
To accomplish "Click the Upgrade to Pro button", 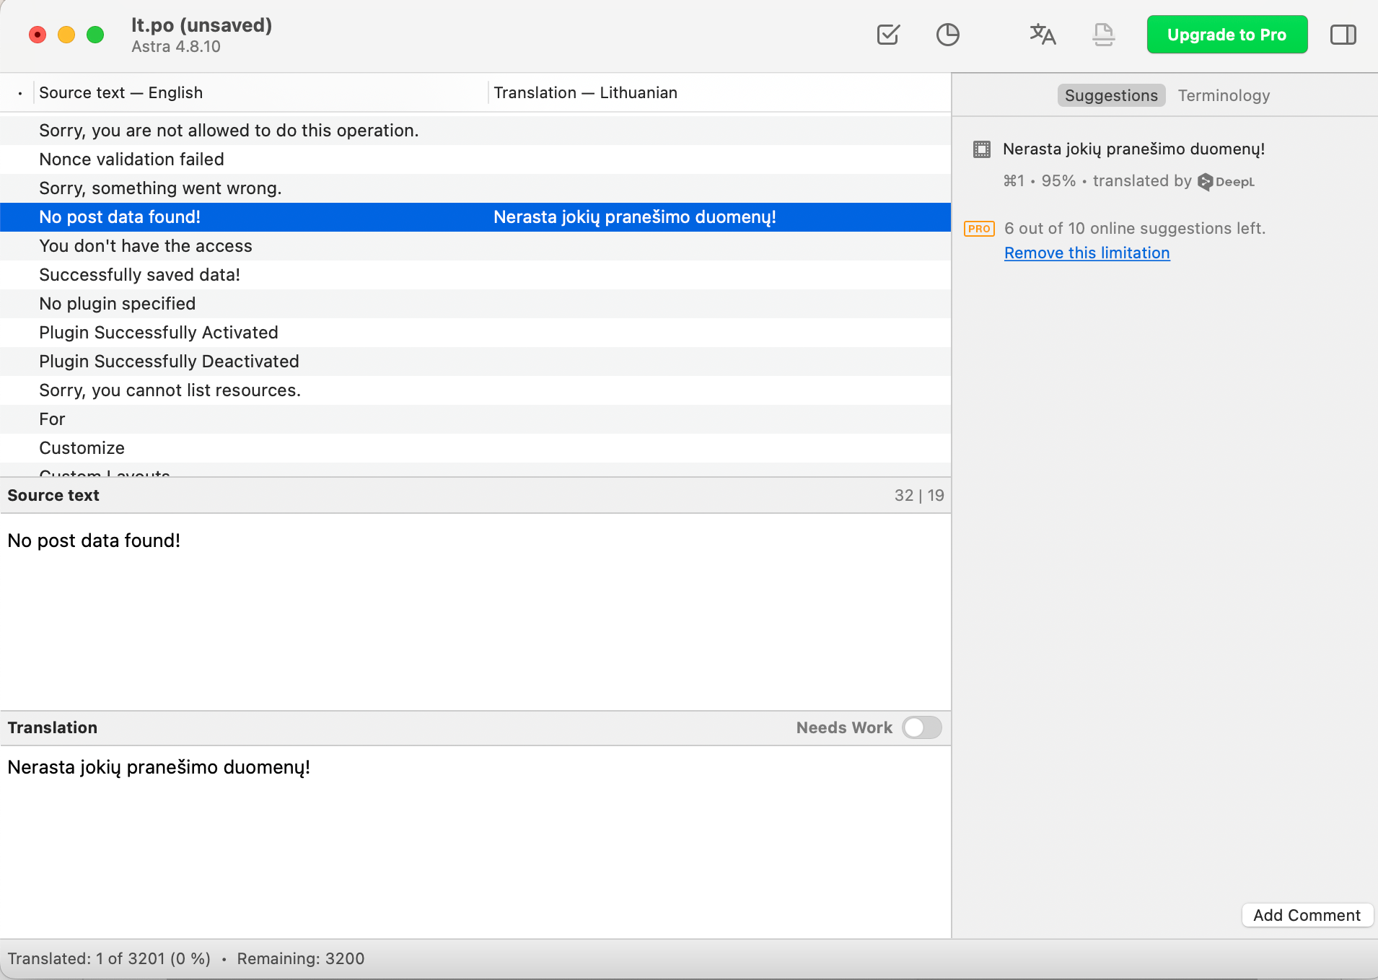I will pyautogui.click(x=1226, y=34).
